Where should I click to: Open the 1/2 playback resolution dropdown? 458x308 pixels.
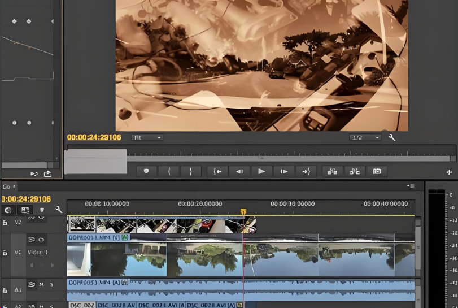tap(364, 137)
